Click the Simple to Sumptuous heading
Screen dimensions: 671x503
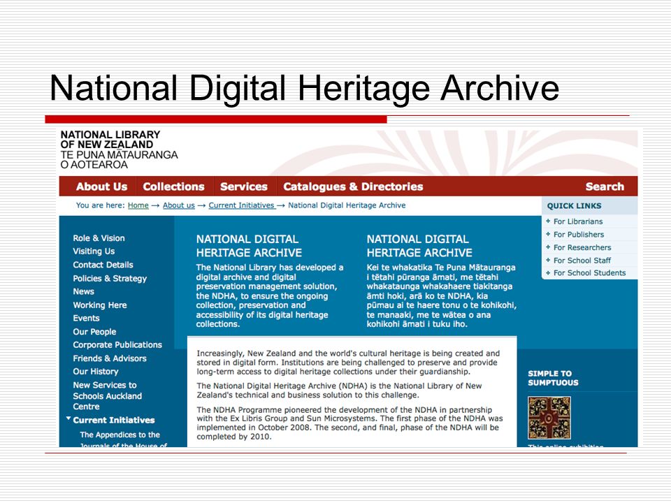coord(553,378)
